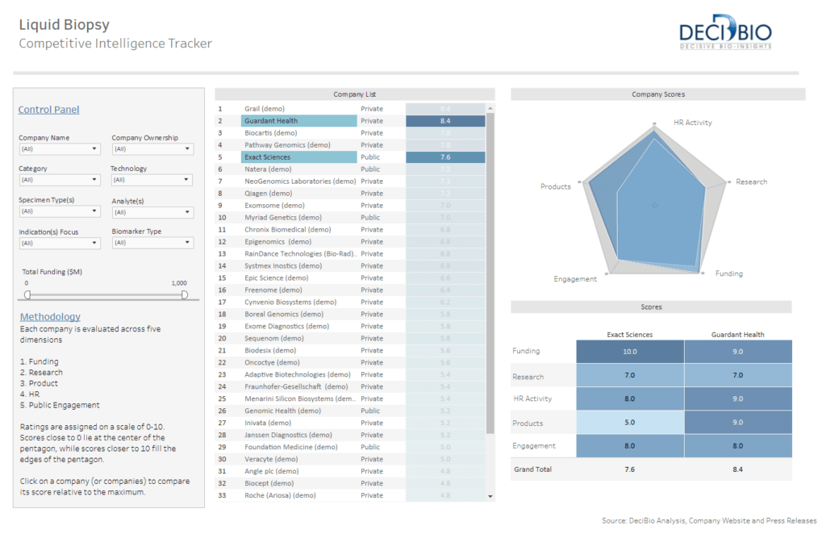The height and width of the screenshot is (534, 826).
Task: Select Pathway Genomics (demo) row
Action: pos(352,145)
